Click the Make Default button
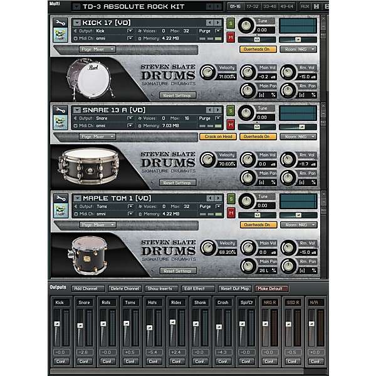Viewport: 376px width, 376px height. pos(272,288)
